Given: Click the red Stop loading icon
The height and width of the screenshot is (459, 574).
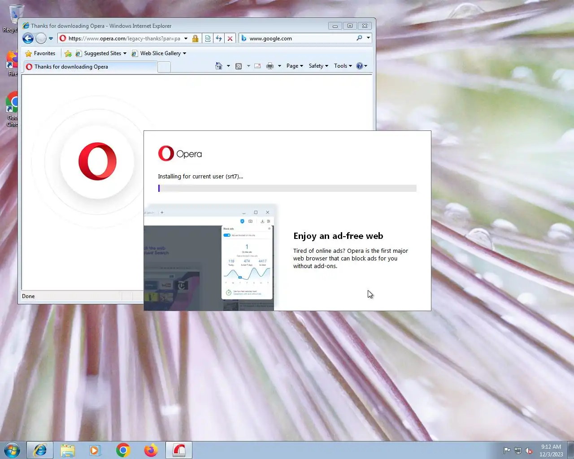Looking at the screenshot, I should pyautogui.click(x=230, y=39).
